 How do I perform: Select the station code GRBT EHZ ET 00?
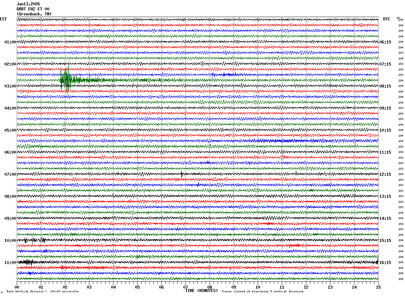click(33, 9)
